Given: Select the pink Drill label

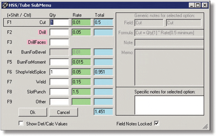Looking at the screenshot, I should click(42, 32).
